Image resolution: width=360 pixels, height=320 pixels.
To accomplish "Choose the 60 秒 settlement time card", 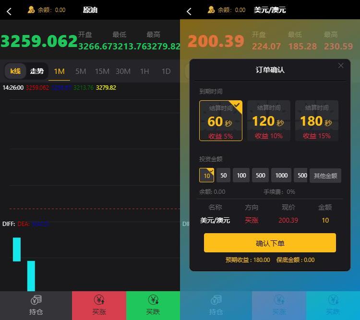I will pos(221,121).
